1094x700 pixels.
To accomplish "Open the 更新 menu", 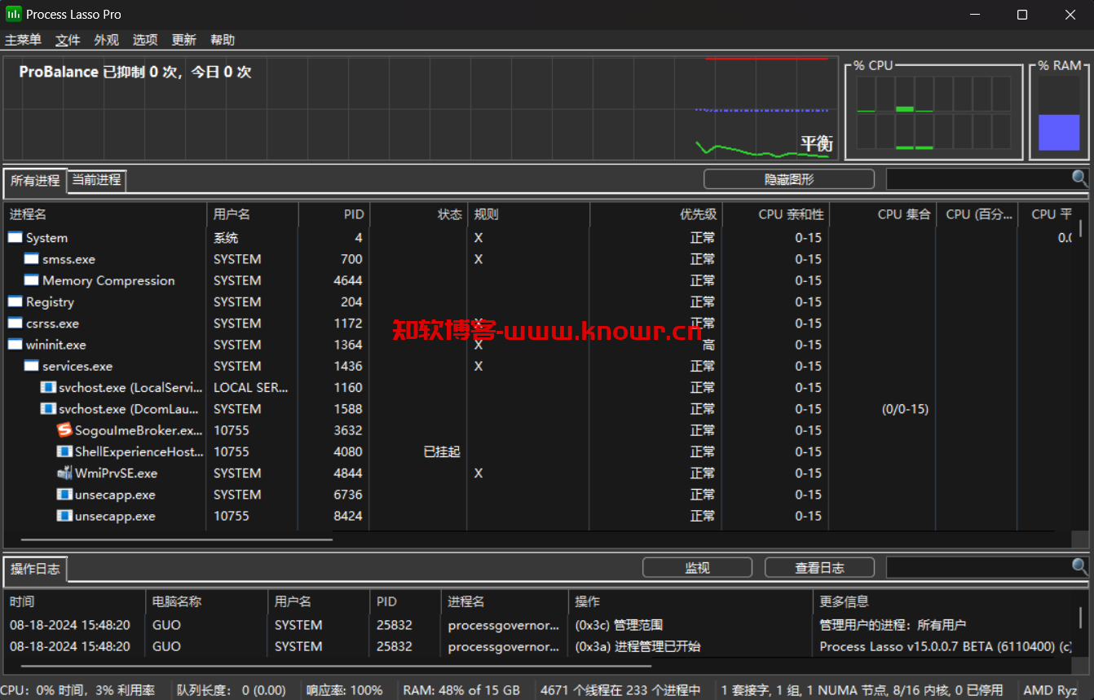I will click(x=183, y=40).
